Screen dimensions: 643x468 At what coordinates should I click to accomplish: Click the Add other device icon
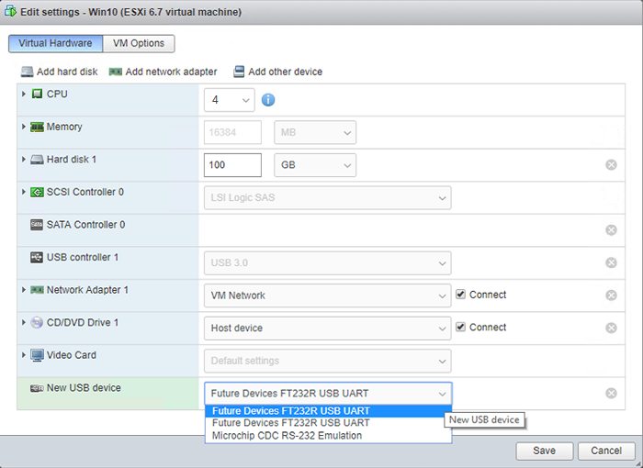pos(239,72)
